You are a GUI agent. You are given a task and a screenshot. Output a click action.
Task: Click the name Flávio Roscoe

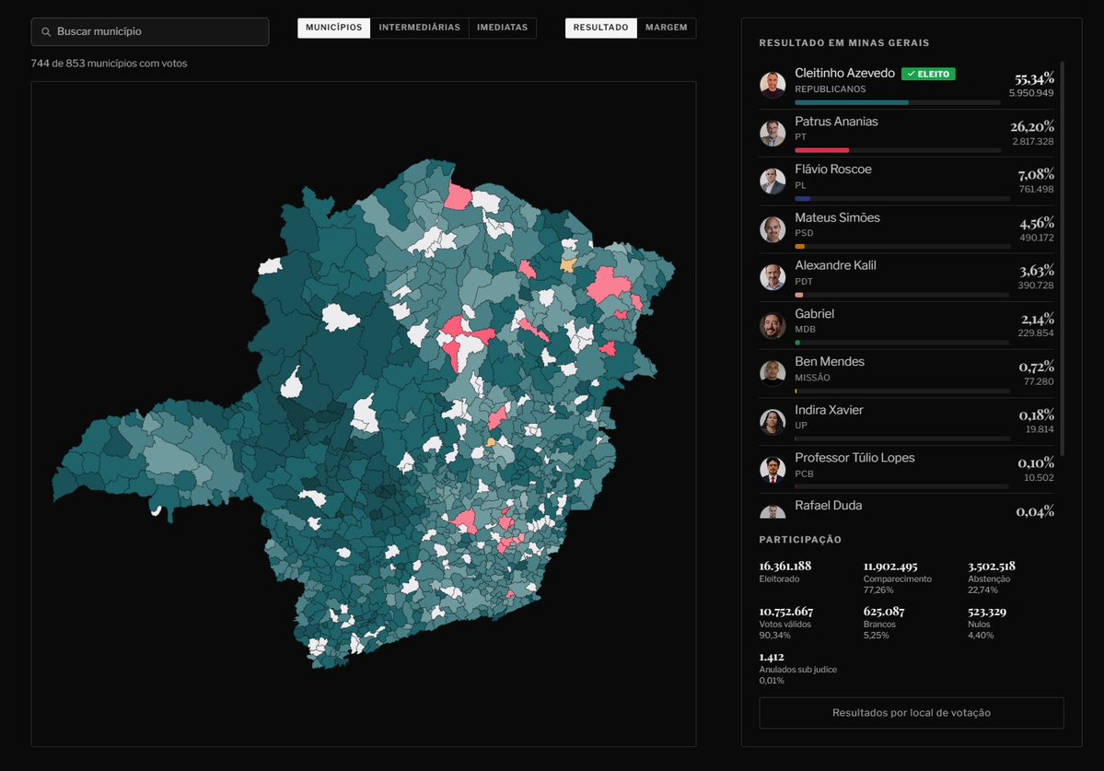[x=833, y=169]
